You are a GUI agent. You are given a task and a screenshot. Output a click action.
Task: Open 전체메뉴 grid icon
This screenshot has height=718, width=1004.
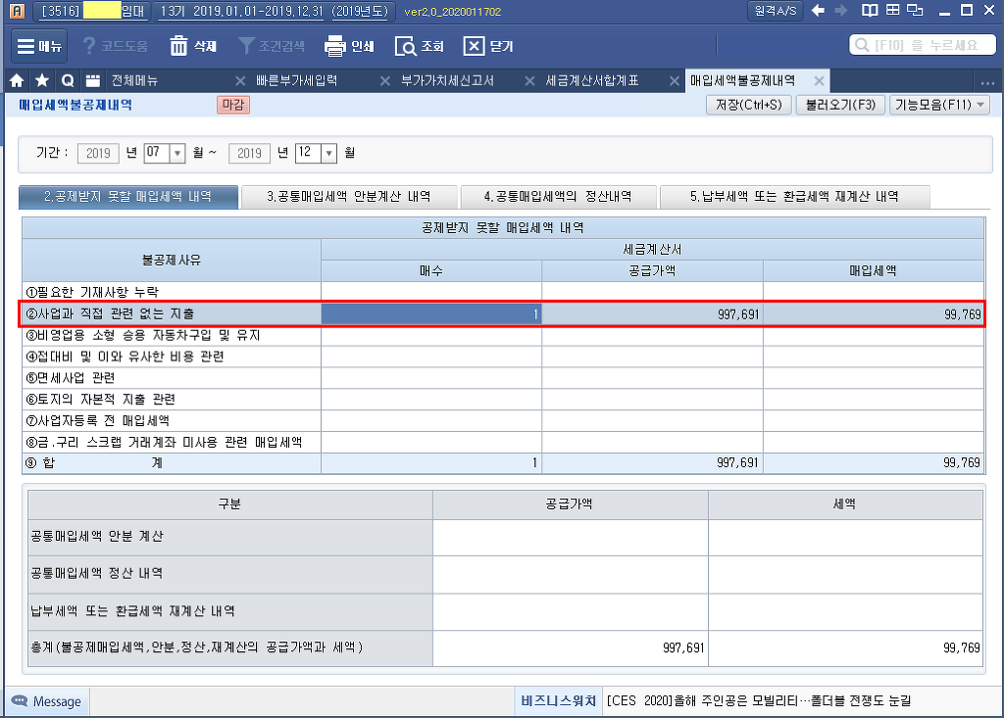(93, 80)
